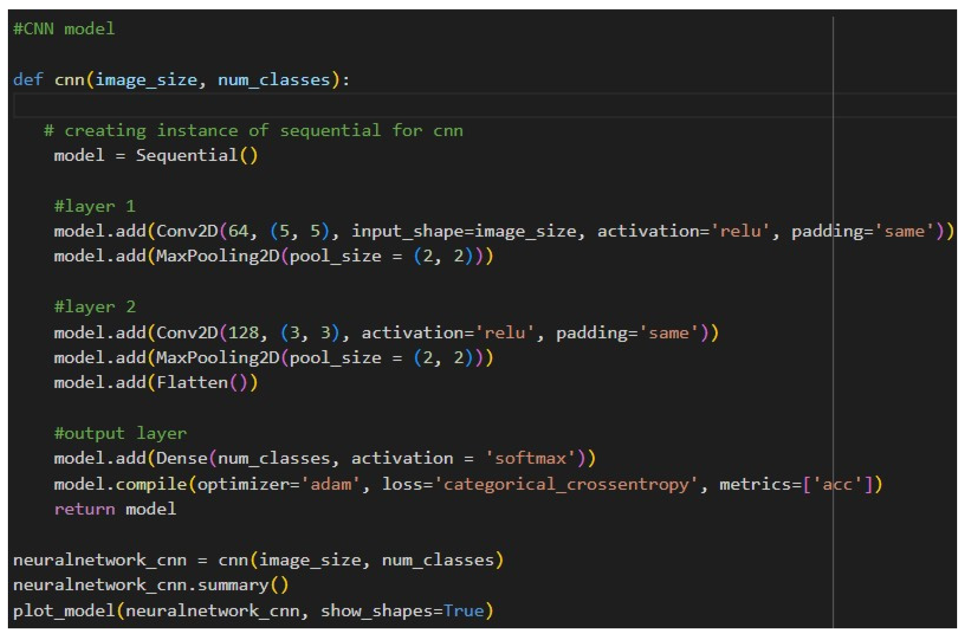
Task: Click the '#CNN model' comment line
Action: [64, 29]
